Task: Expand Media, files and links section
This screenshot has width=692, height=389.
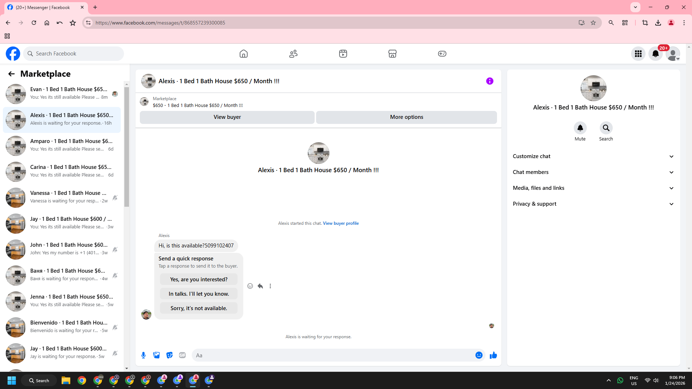Action: pyautogui.click(x=593, y=188)
